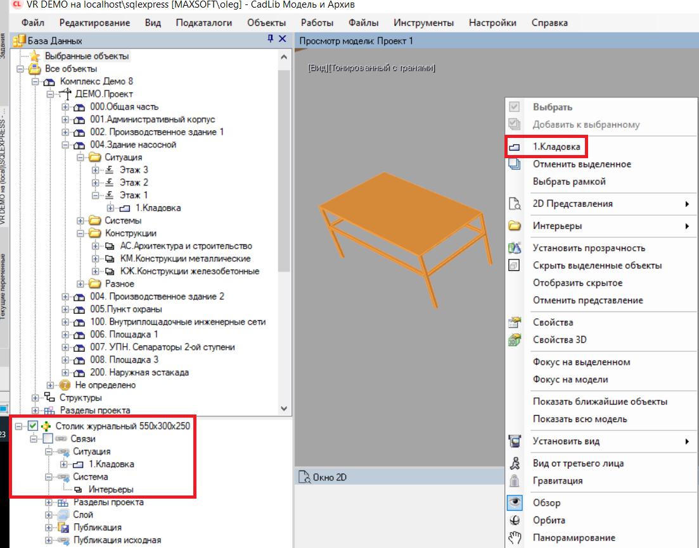Open the Инструменты menu
This screenshot has height=548, width=699.
[x=423, y=23]
